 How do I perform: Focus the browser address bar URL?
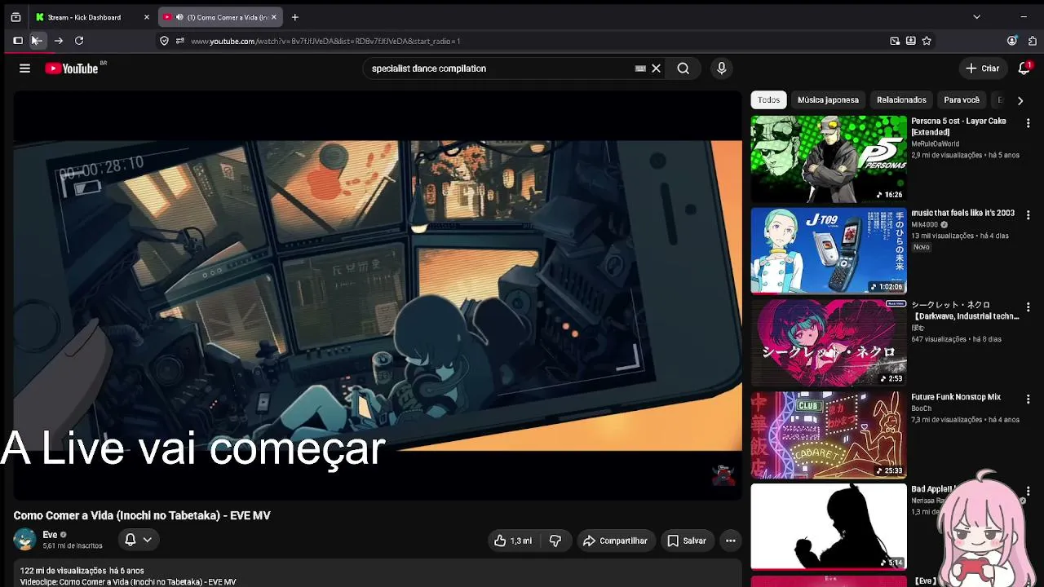pos(326,41)
